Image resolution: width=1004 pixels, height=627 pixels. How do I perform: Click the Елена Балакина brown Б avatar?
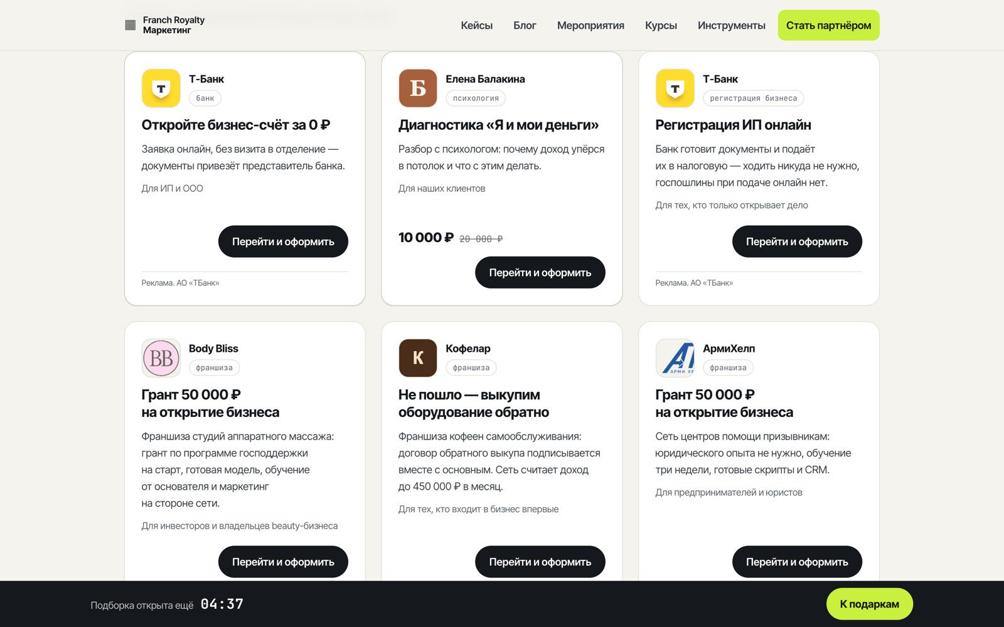click(418, 88)
